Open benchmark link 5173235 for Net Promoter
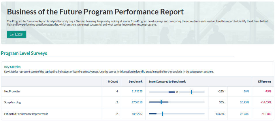Screen dimensions: 275x121 137,91
